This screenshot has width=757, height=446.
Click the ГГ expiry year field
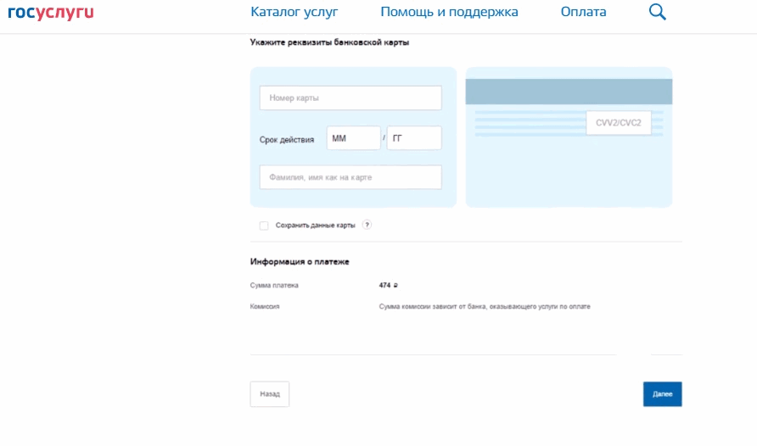pyautogui.click(x=414, y=138)
